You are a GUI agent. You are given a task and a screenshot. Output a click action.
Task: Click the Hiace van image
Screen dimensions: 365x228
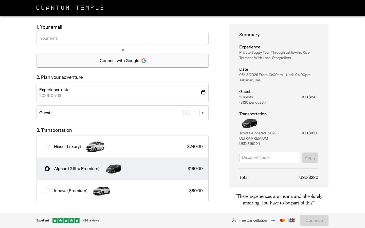pos(95,146)
